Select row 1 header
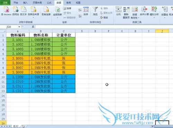Viewport: 173px width, 128px height. click(x=3, y=35)
